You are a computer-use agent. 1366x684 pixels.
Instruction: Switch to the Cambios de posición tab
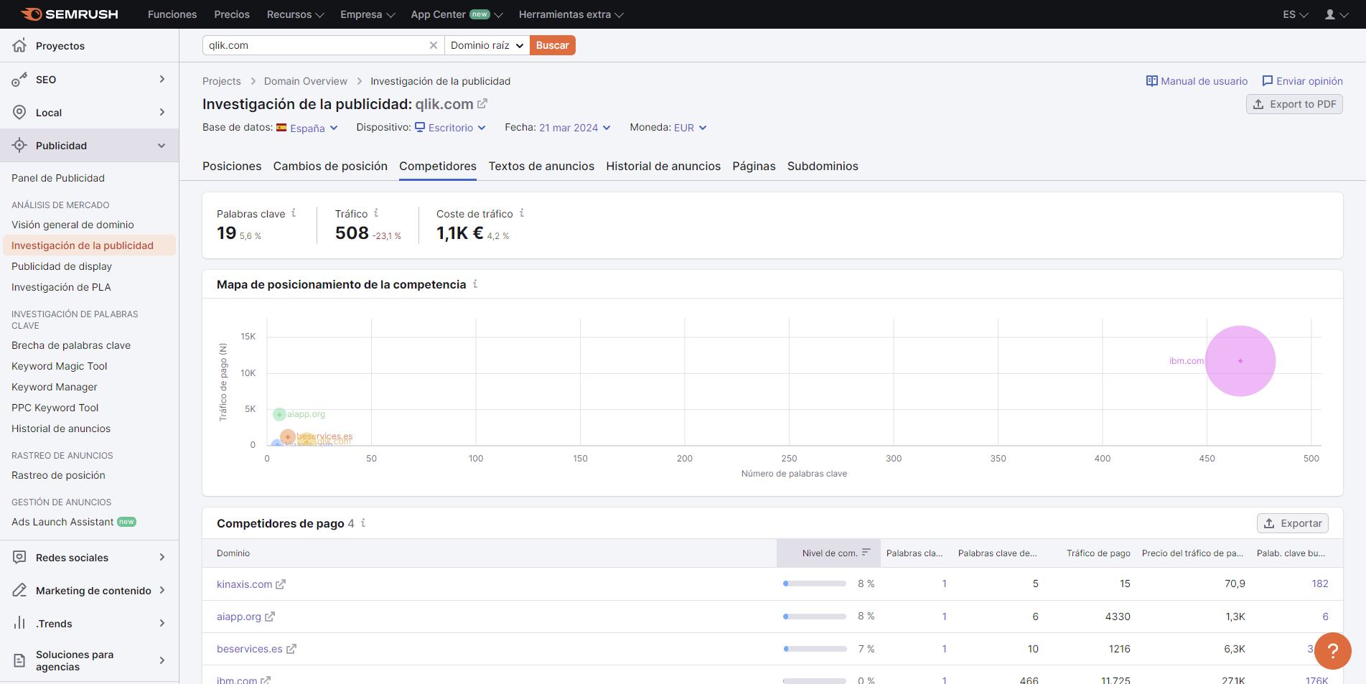(x=330, y=166)
